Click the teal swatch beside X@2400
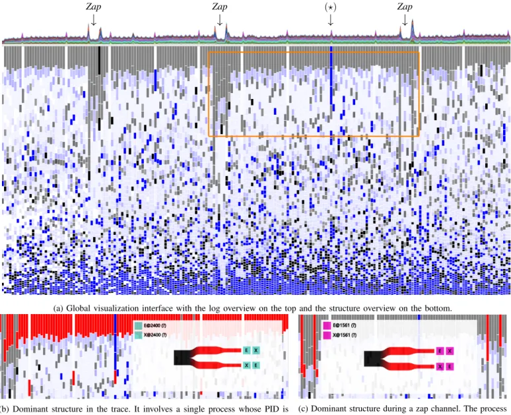Image resolution: width=511 pixels, height=415 pixels. pyautogui.click(x=139, y=335)
